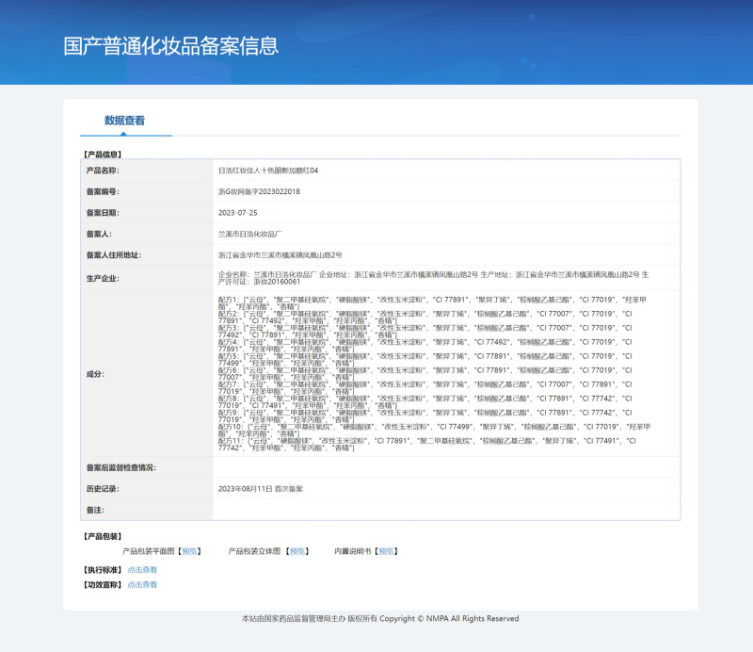Select history record 2023年08月11日 首次备案
This screenshot has width=753, height=652.
261,488
